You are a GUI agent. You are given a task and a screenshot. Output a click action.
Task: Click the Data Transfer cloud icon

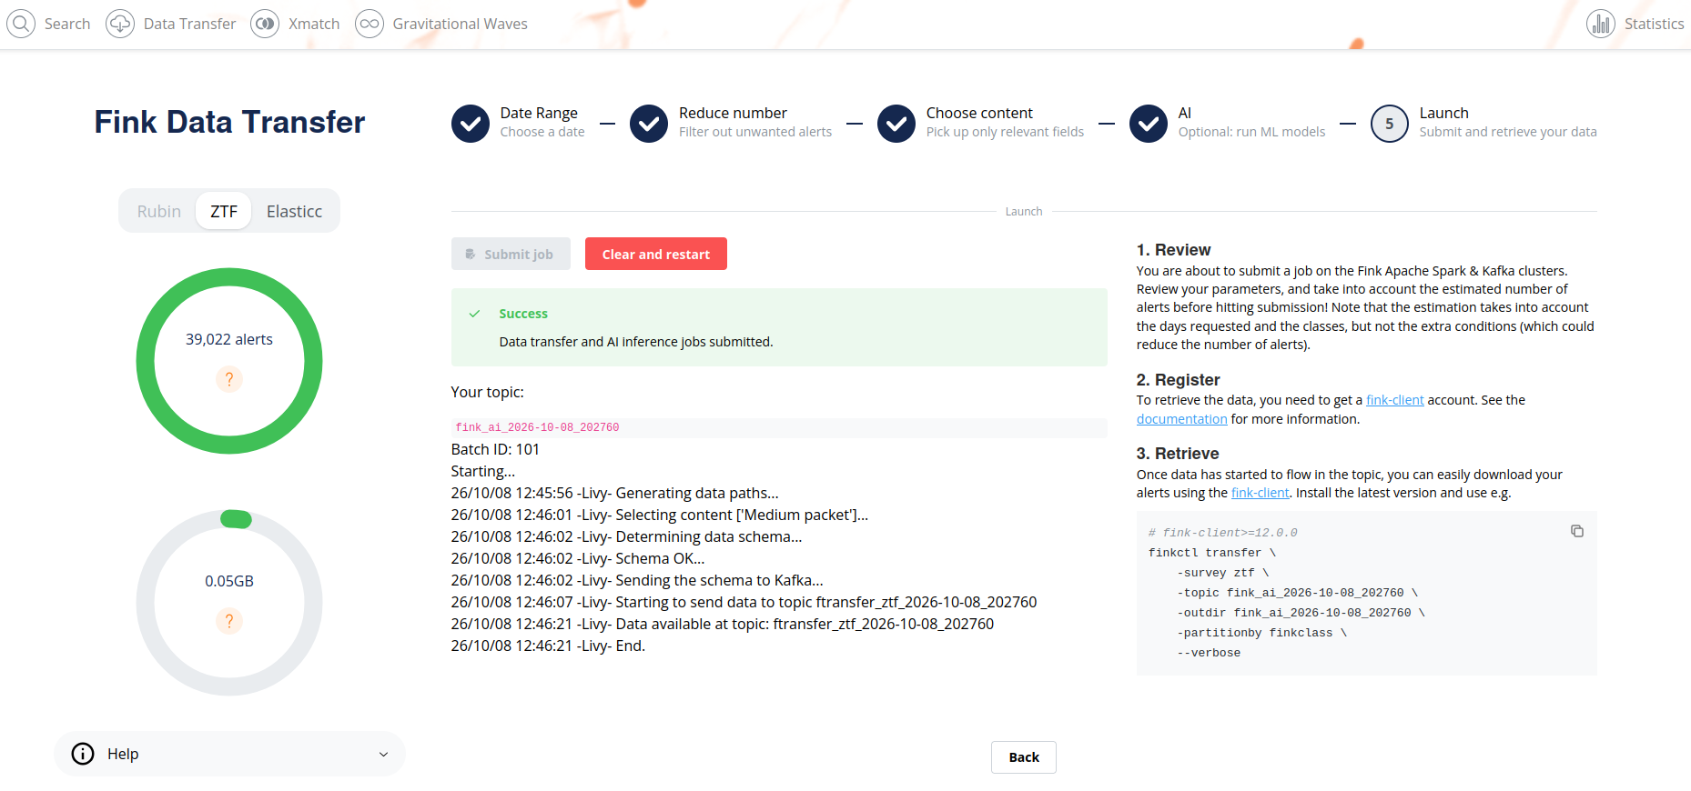click(x=120, y=24)
